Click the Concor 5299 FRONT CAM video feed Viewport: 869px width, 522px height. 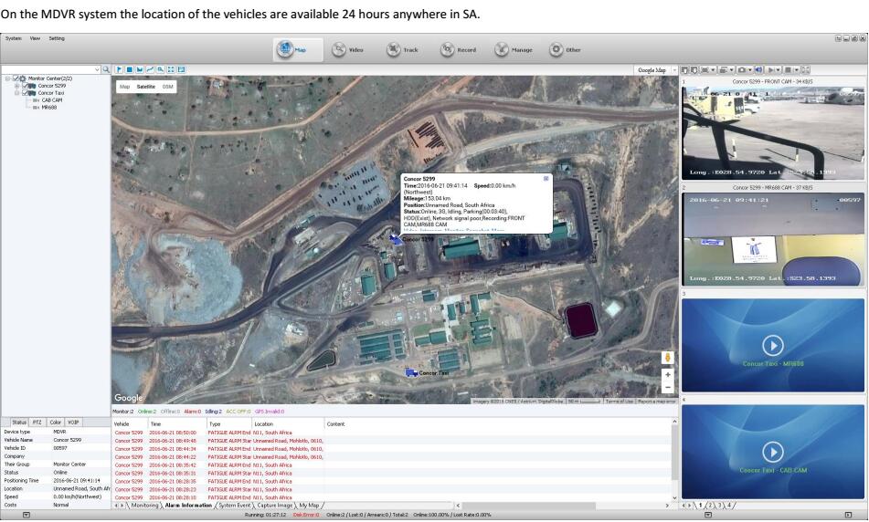click(x=772, y=131)
